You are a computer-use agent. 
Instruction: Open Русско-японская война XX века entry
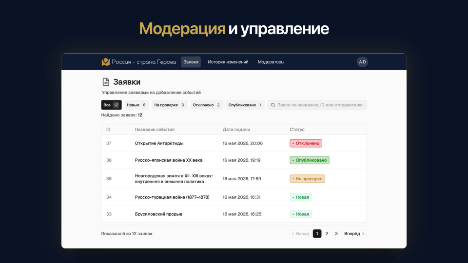(x=234, y=160)
